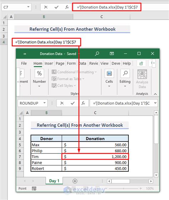Switch to the Help tab

click(x=127, y=63)
